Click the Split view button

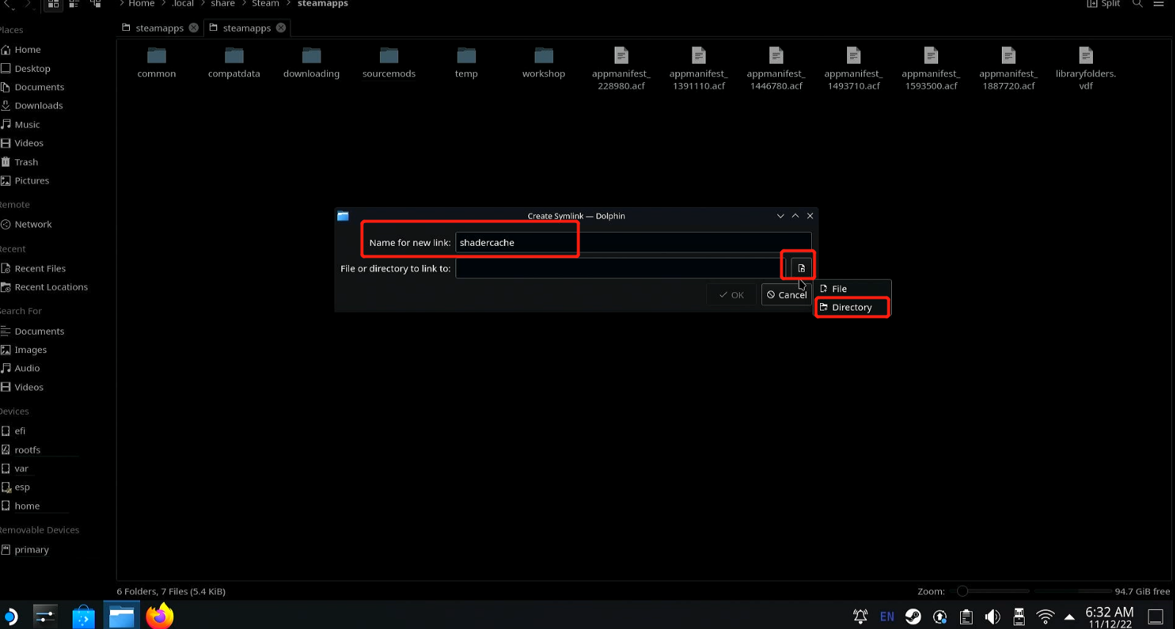[x=1103, y=4]
